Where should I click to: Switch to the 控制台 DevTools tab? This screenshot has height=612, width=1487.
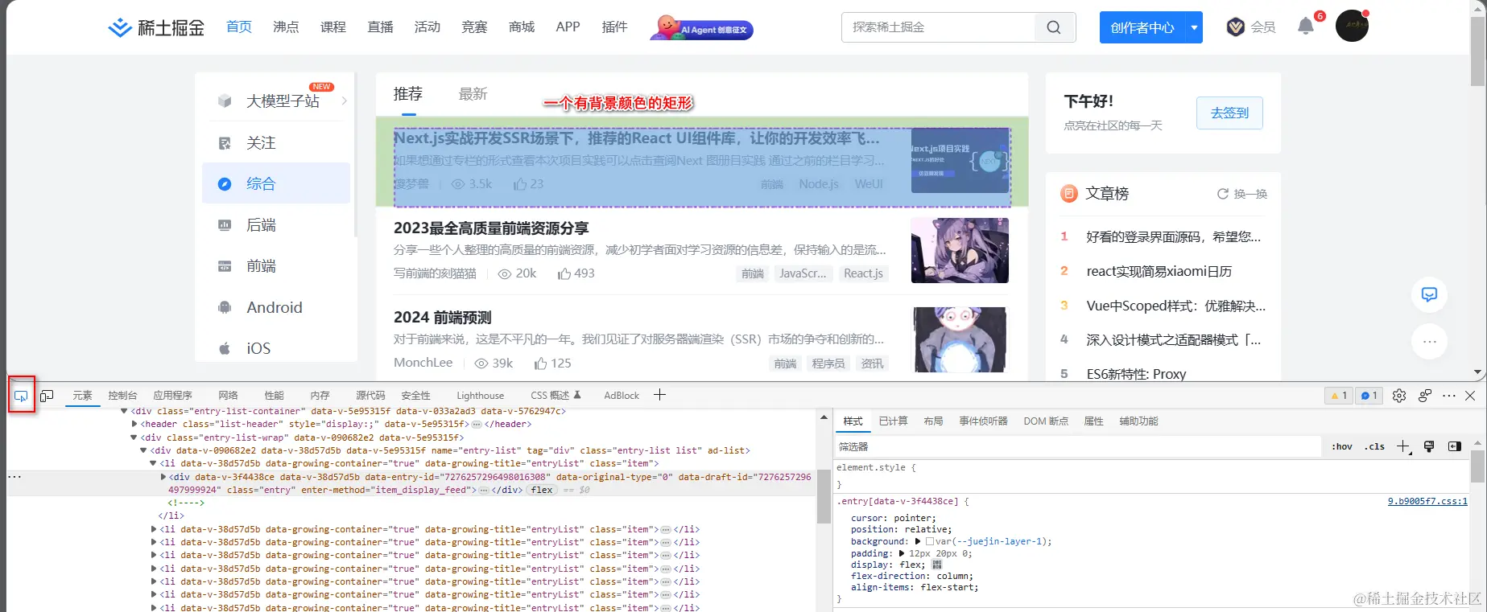122,396
